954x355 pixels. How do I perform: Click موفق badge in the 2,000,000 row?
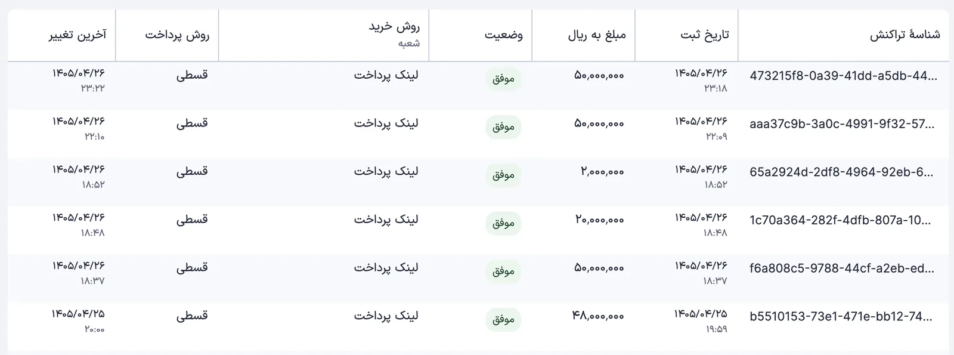pos(503,175)
